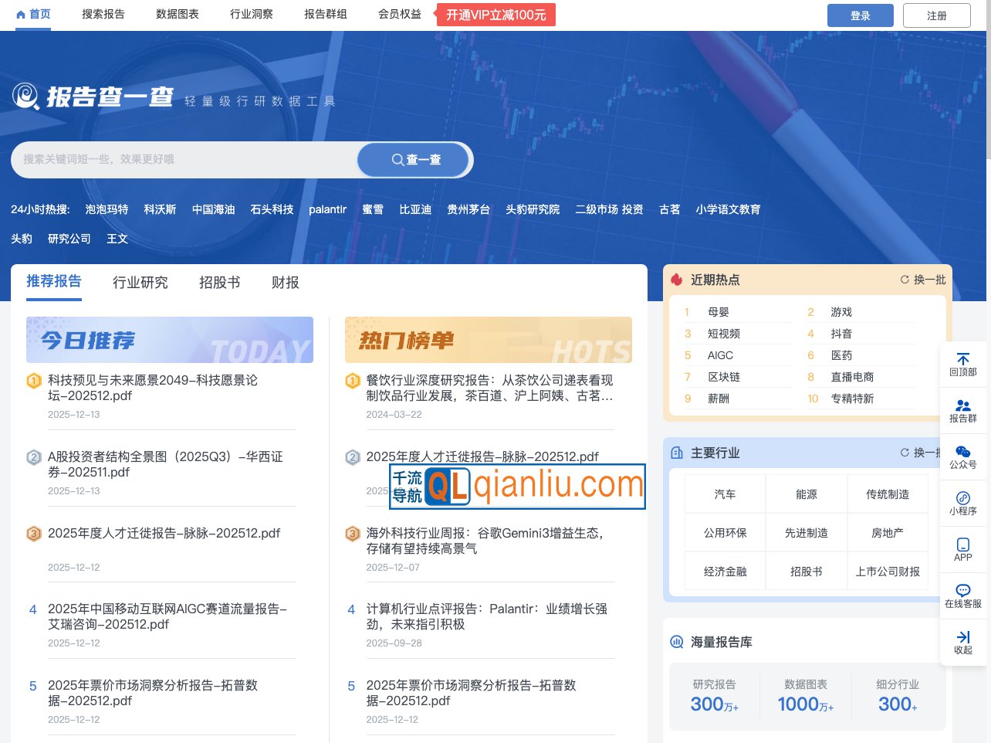991x743 pixels.
Task: Select the 招股书 tab
Action: pyautogui.click(x=218, y=283)
